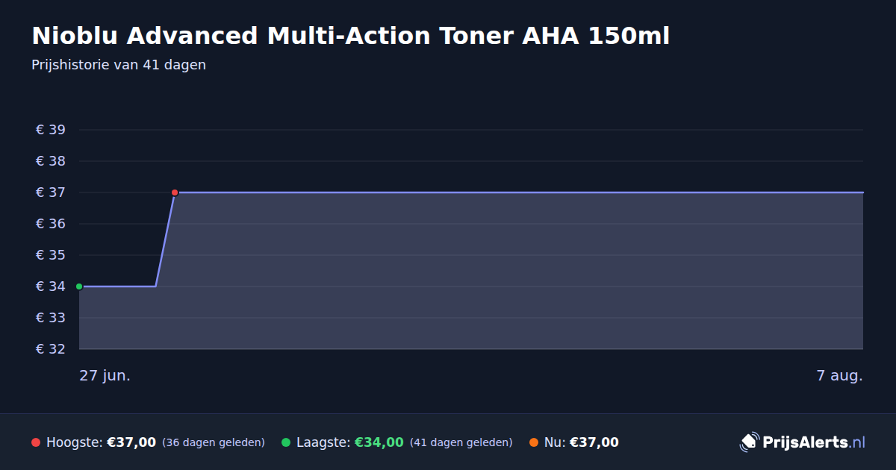Click the 7 aug. end date label
The image size is (896, 470).
(839, 375)
